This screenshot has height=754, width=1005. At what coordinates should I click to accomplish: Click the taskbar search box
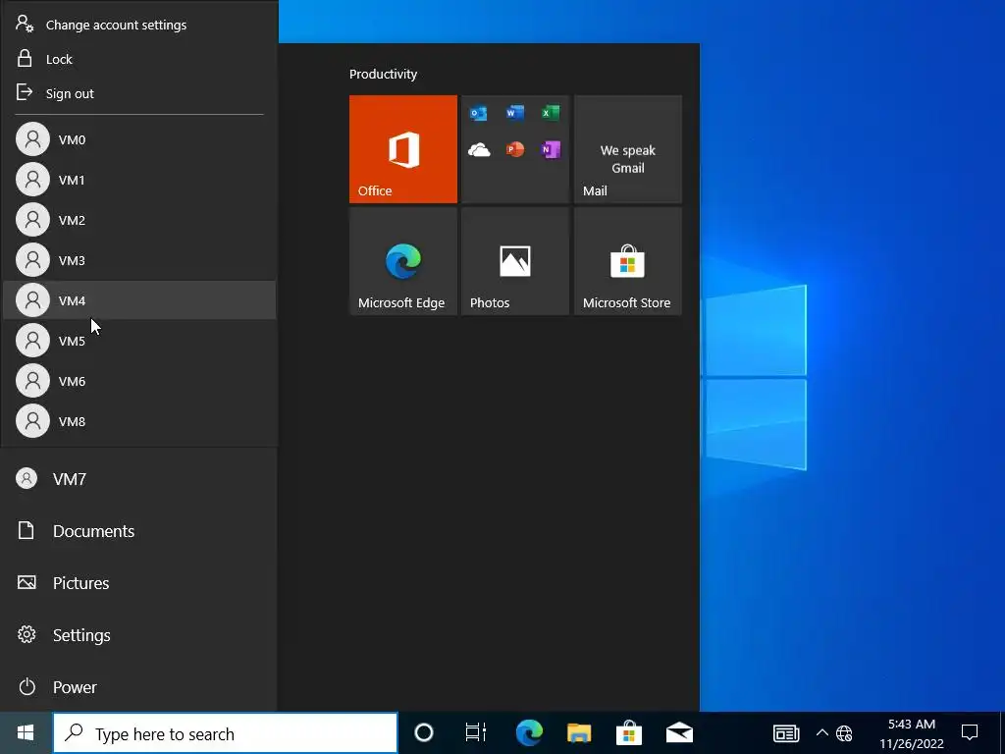click(x=225, y=733)
